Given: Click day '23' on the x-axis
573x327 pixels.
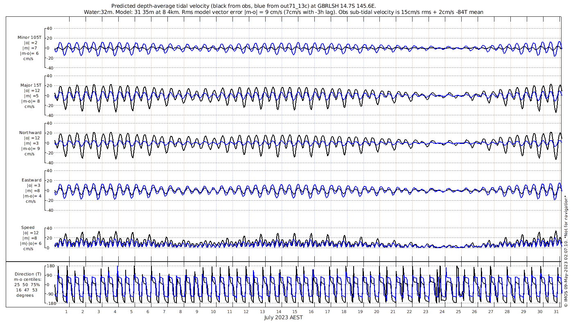Looking at the screenshot, I should click(425, 311).
